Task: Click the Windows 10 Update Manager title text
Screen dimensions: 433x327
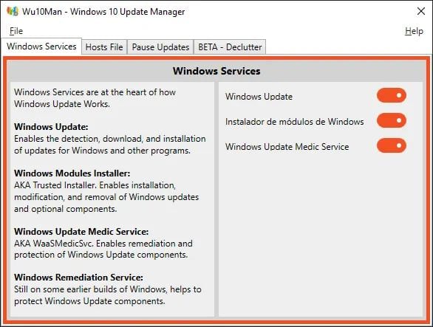Action: coord(127,12)
